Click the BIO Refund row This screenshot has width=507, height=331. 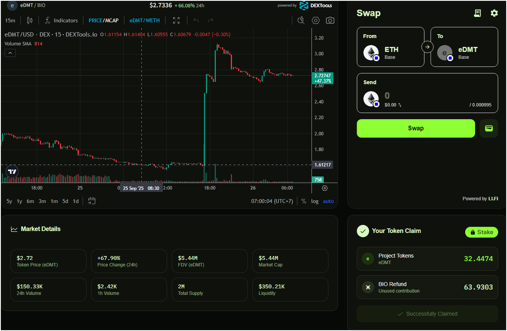[x=427, y=287]
